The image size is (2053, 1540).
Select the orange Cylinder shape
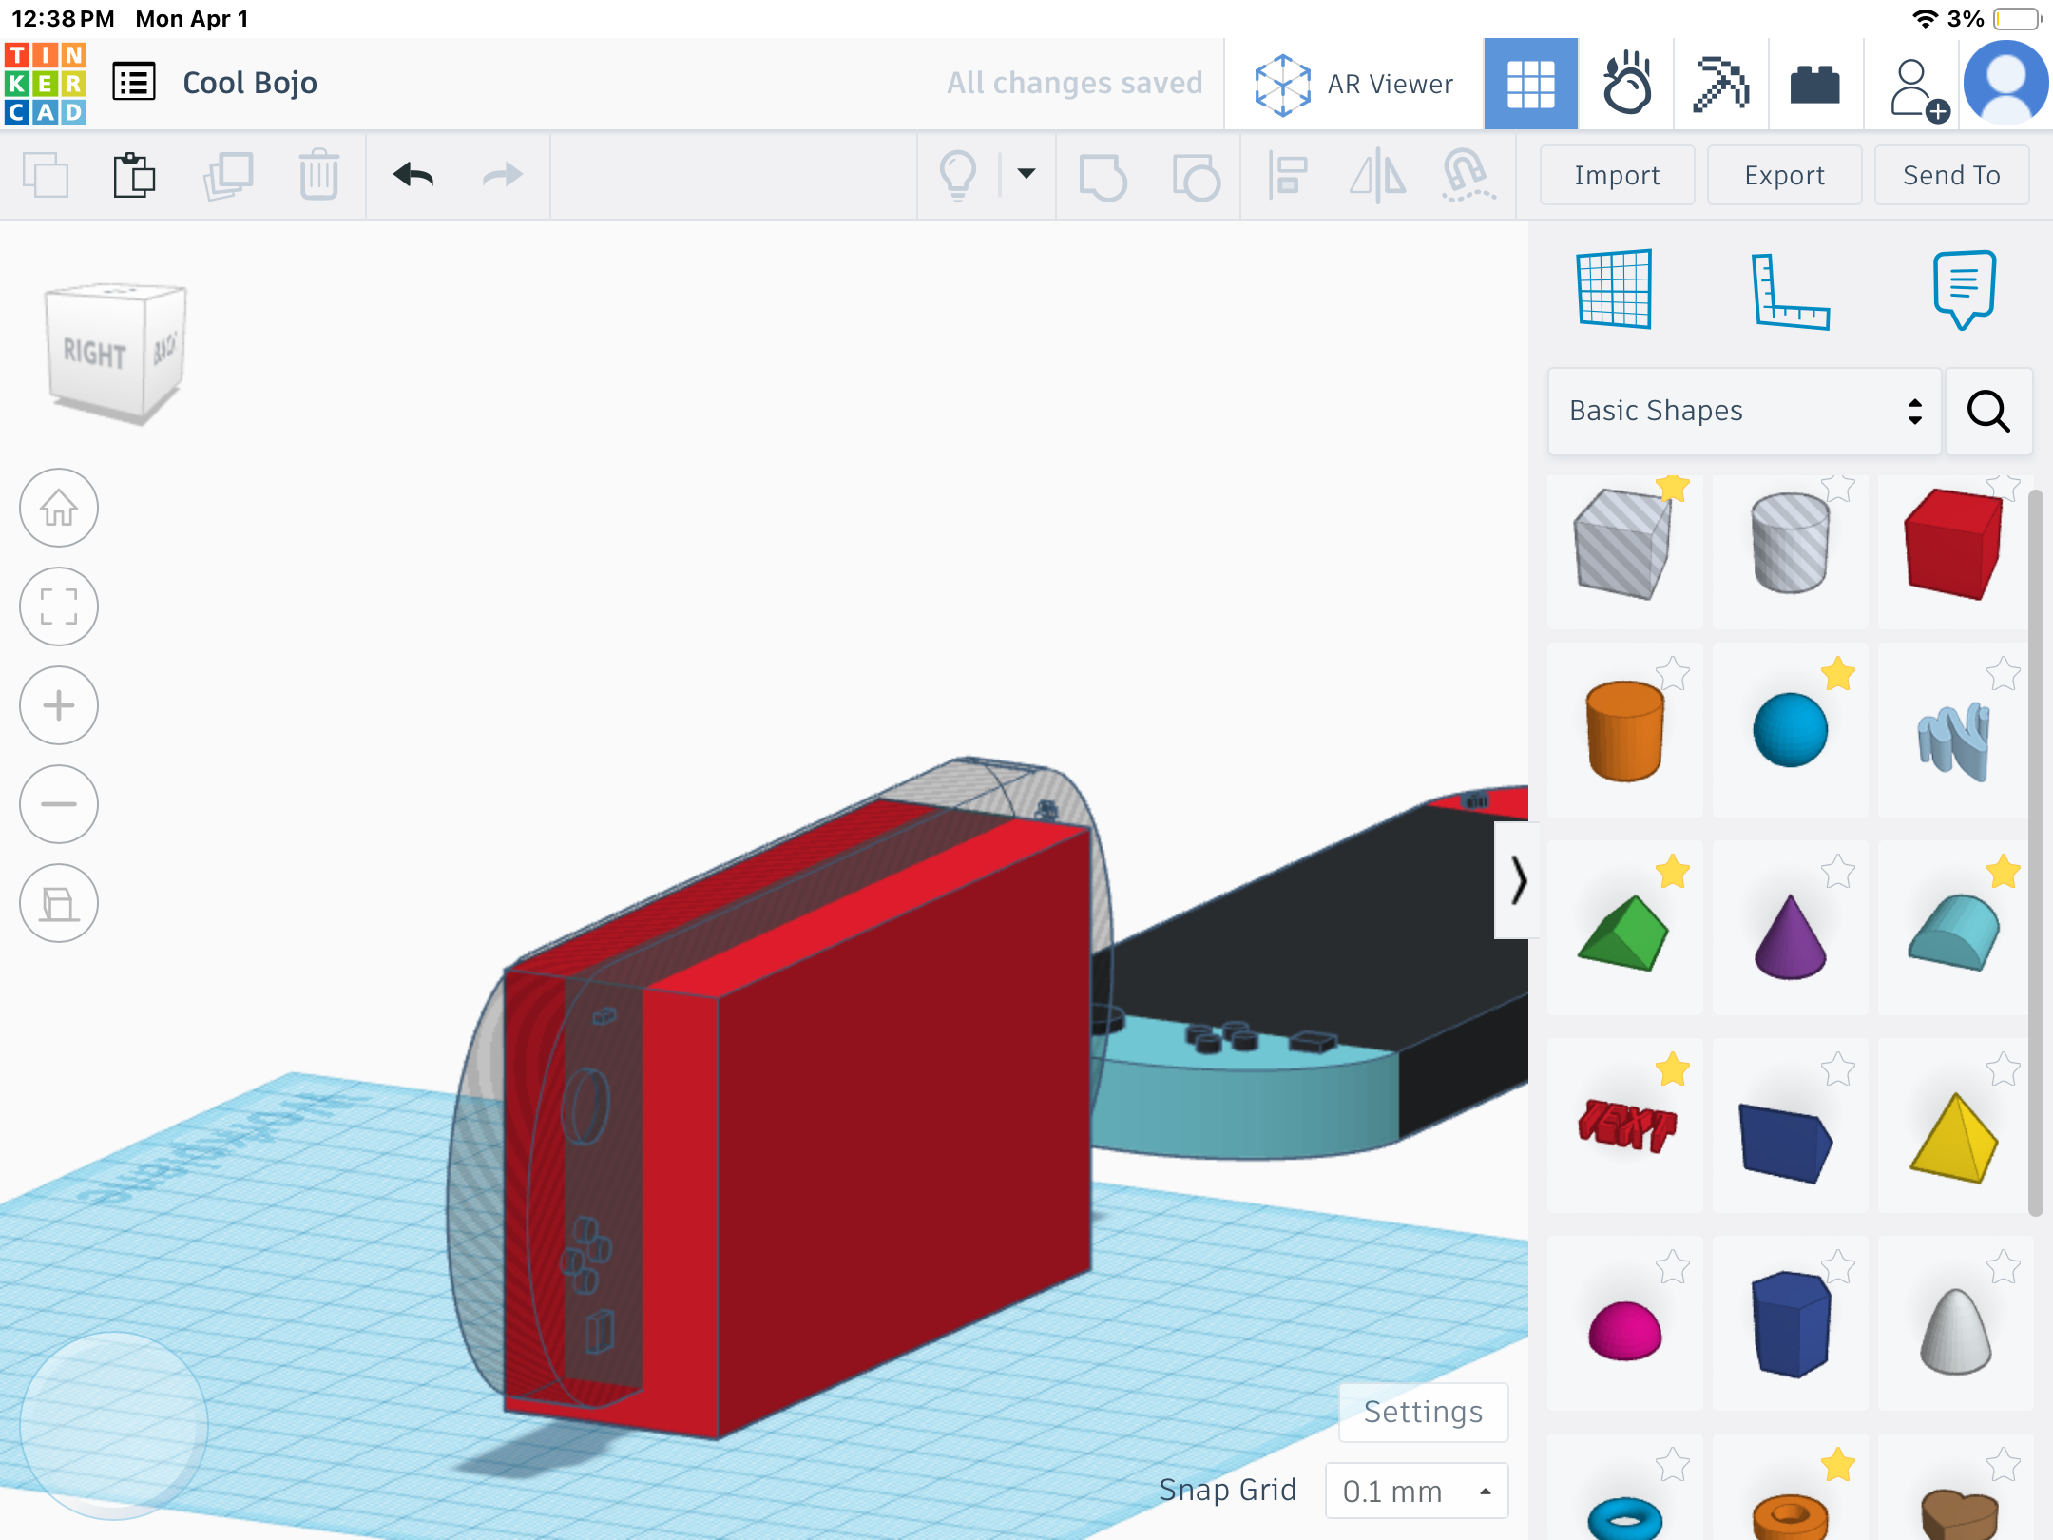[x=1625, y=730]
